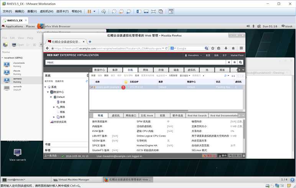296x188 pixels.
Task: Click the Firefox home icon
Action: pos(233,48)
